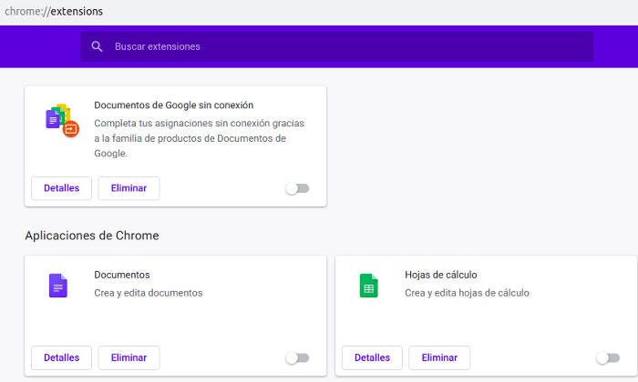
Task: Toggle the Documentos app switch
Action: pyautogui.click(x=297, y=358)
